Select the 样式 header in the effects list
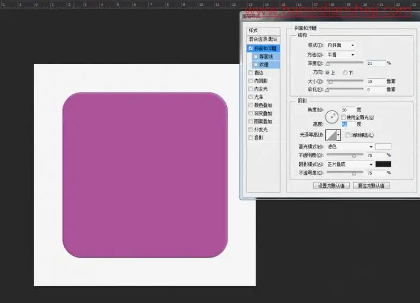 [x=263, y=30]
